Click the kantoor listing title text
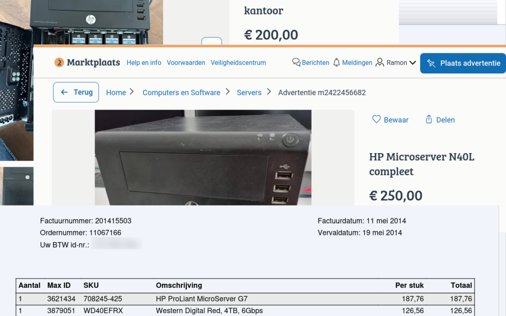The image size is (506, 316). pos(264,11)
